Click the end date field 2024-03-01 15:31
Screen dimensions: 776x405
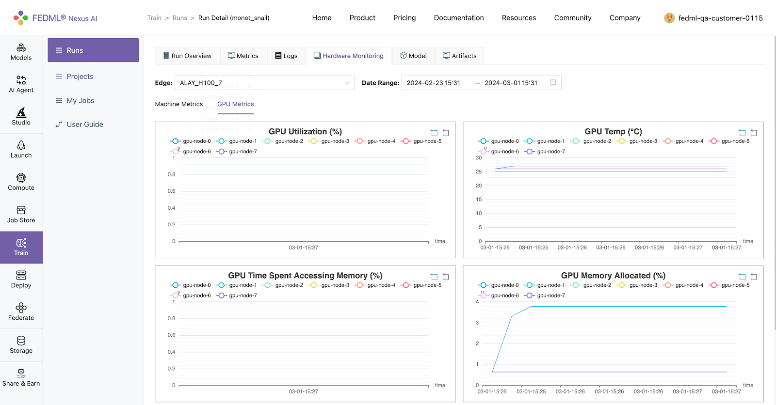pos(511,83)
